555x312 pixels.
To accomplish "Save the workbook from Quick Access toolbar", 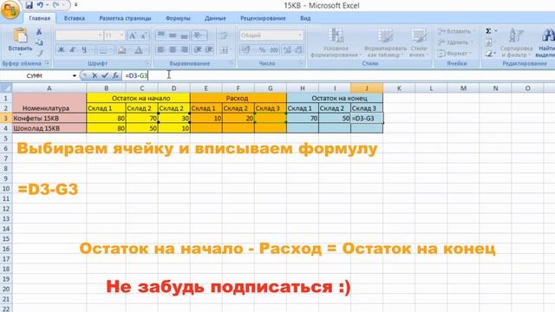I will coord(29,5).
